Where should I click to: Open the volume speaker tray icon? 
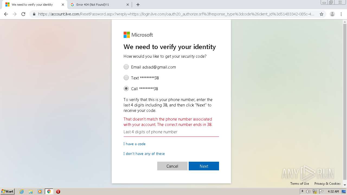coord(308,191)
